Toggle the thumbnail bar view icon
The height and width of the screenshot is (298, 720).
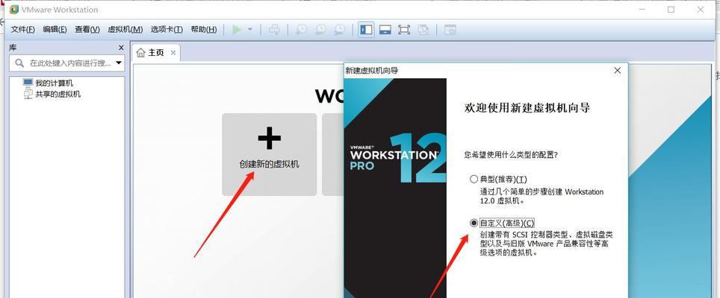point(385,30)
